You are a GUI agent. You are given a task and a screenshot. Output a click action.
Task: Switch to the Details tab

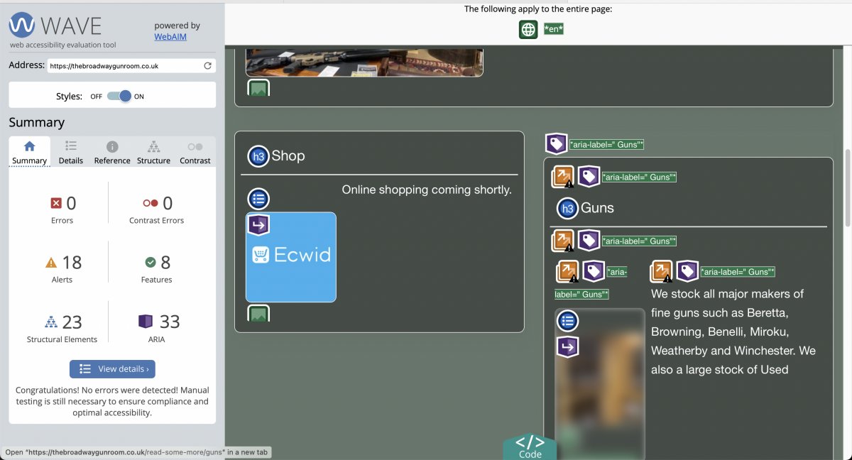pos(71,152)
